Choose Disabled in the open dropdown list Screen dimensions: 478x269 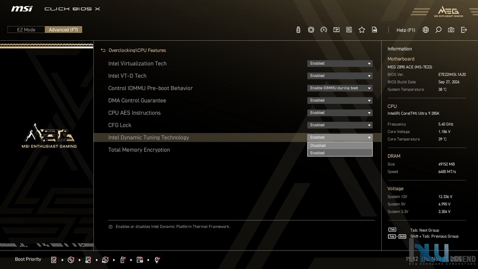(x=340, y=145)
